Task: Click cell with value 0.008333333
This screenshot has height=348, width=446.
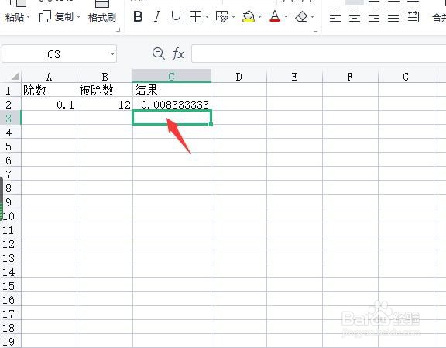Action: [x=172, y=104]
